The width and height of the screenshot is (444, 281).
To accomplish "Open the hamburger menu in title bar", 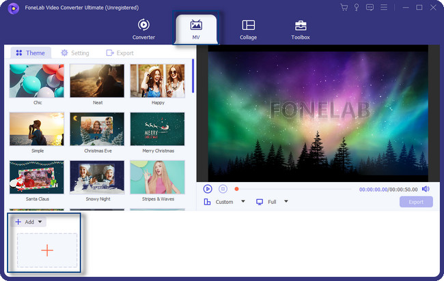I will [x=385, y=8].
